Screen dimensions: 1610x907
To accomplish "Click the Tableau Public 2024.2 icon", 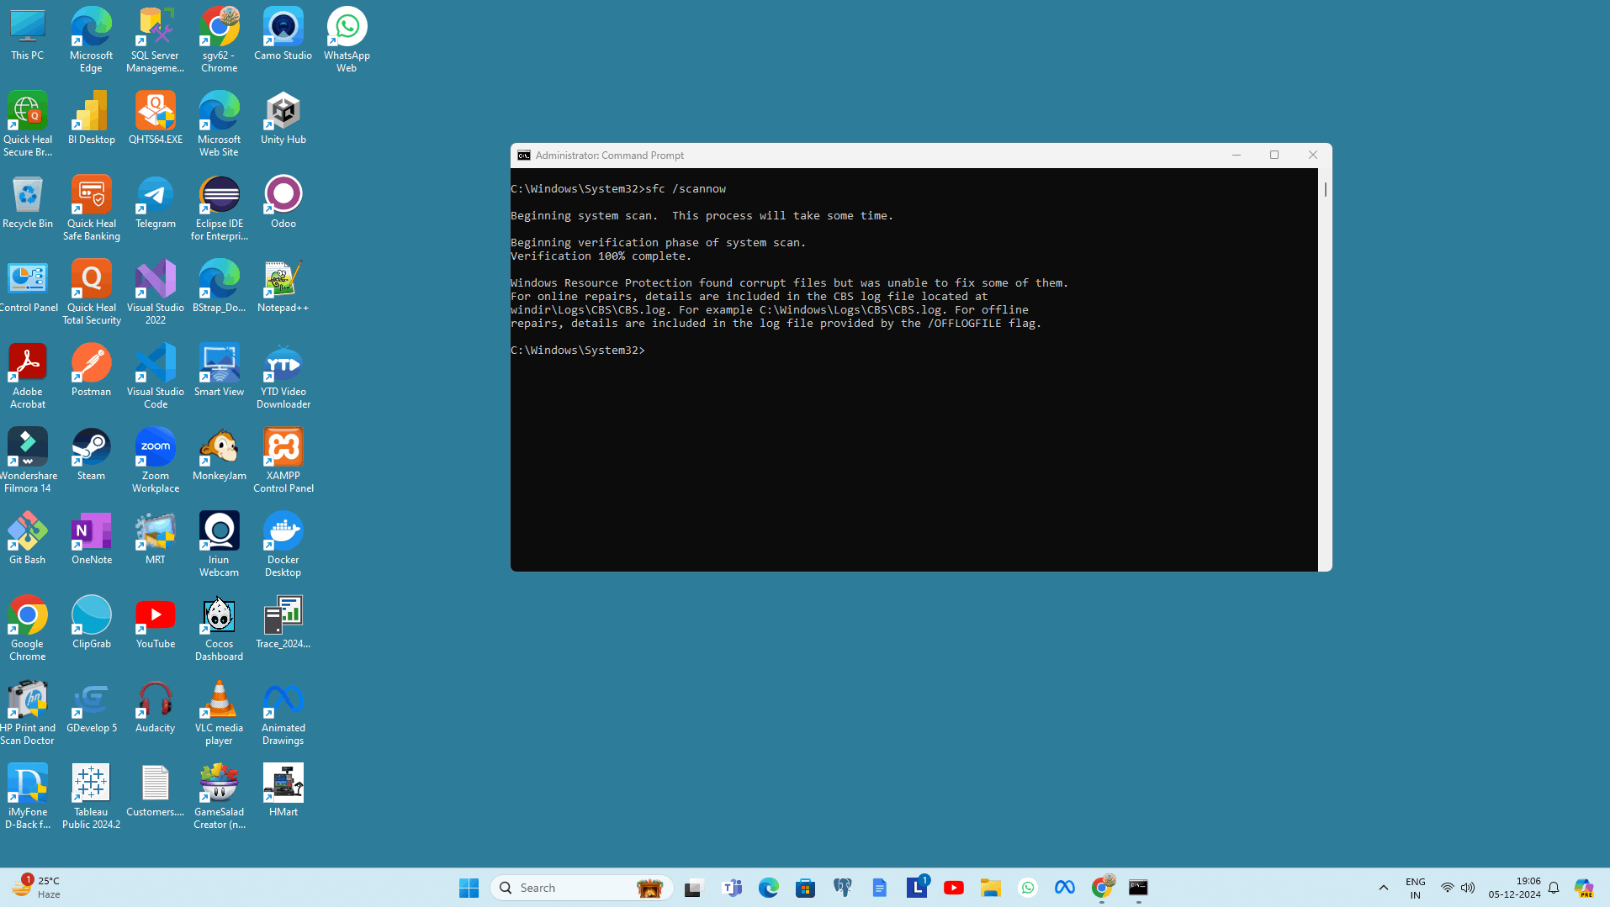I will tap(91, 796).
